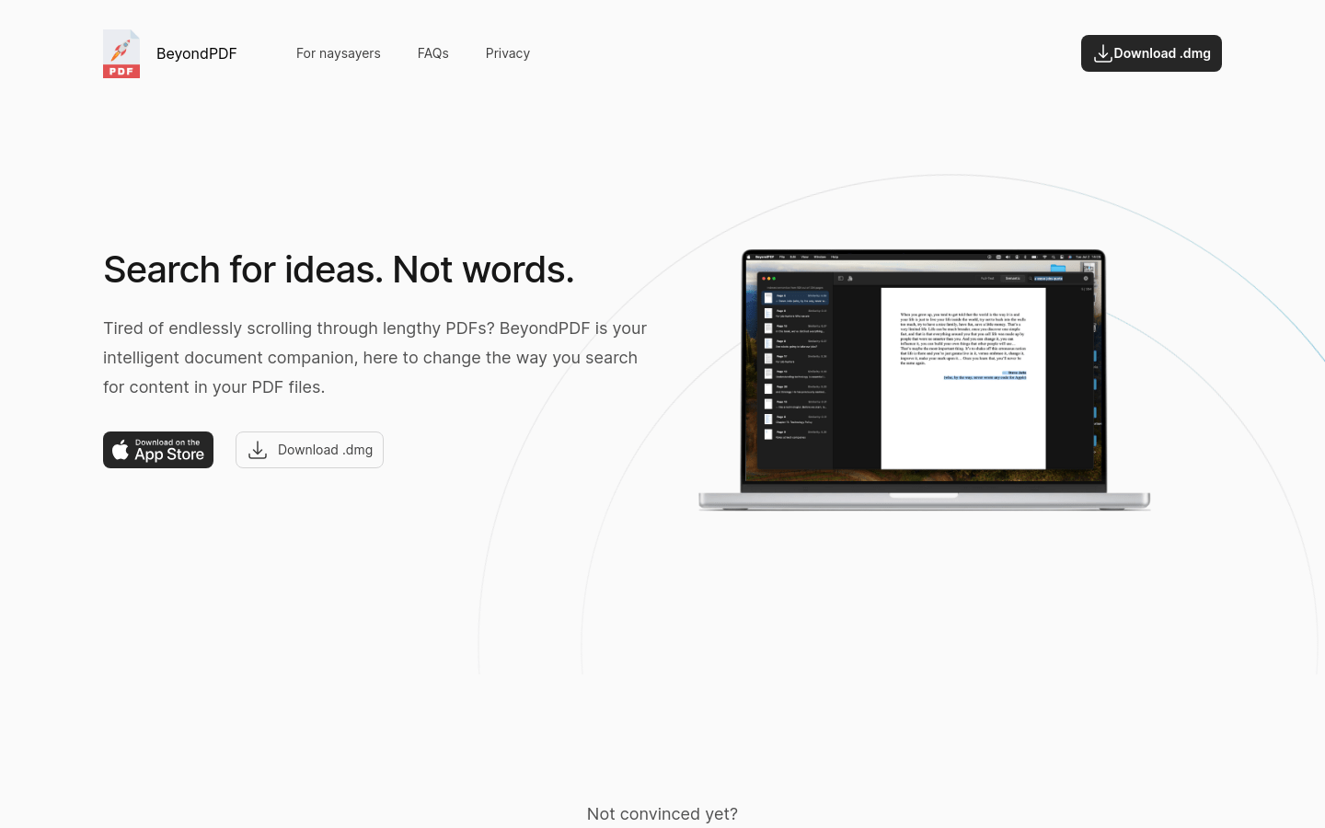Click the dark Download .dmg header button
The width and height of the screenshot is (1325, 828).
tap(1151, 53)
